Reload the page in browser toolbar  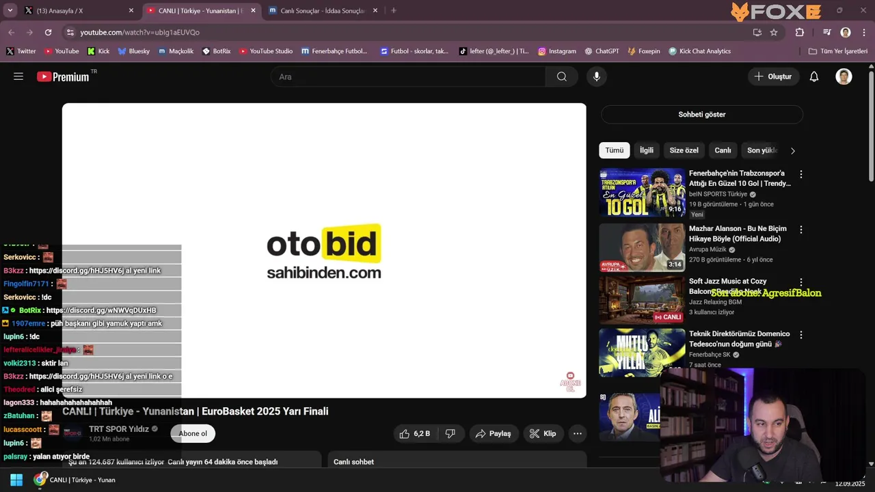point(48,32)
